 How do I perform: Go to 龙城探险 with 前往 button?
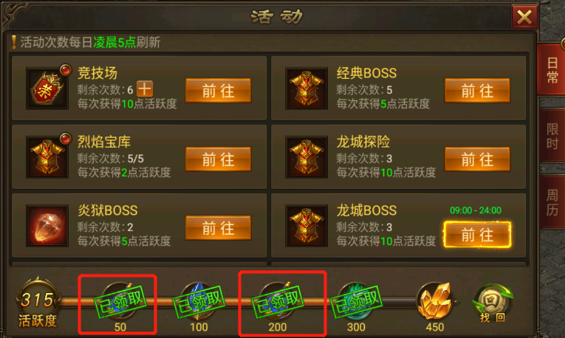pos(477,159)
